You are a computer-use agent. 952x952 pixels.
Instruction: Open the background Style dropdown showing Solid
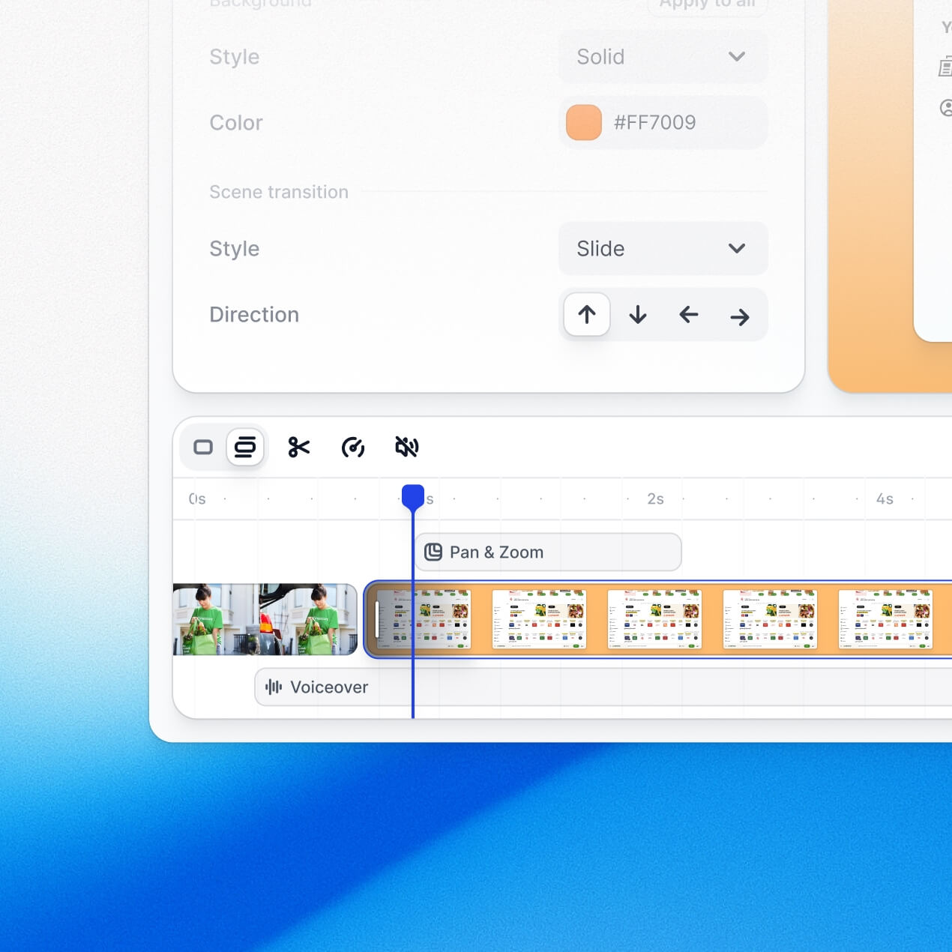tap(663, 57)
